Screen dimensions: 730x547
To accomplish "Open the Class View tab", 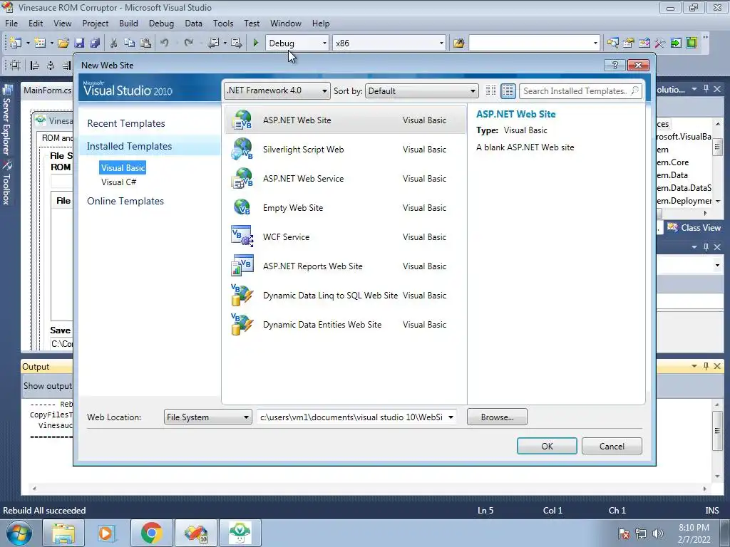I will pos(694,227).
